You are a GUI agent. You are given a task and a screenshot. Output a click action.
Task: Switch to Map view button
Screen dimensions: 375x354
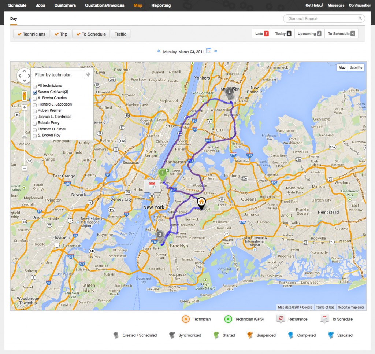point(342,67)
